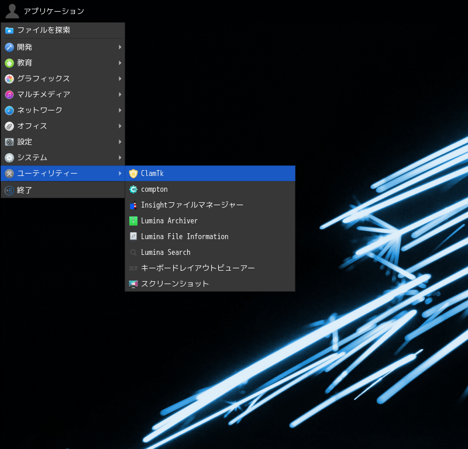Click the アプリケーション menu button label

(54, 11)
